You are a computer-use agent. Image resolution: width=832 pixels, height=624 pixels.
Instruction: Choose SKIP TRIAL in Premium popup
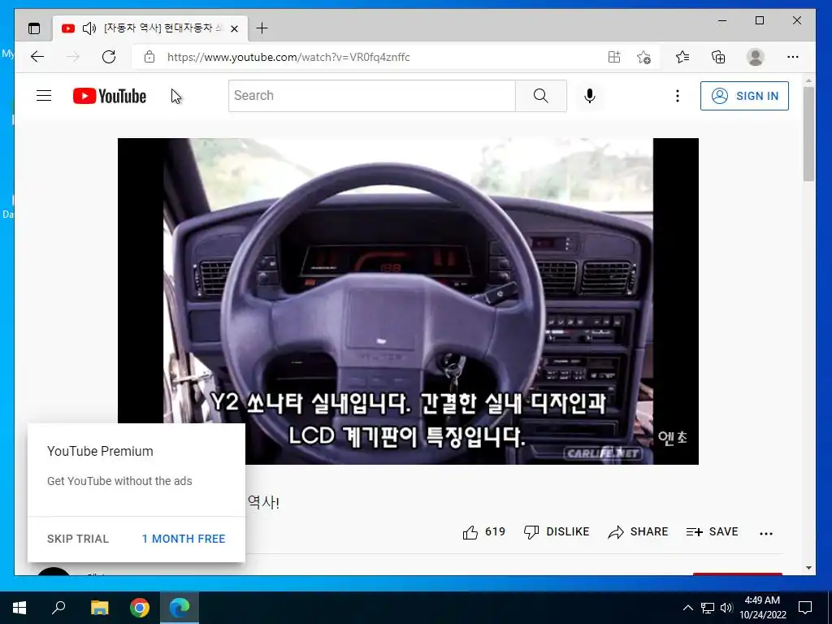[x=78, y=539]
